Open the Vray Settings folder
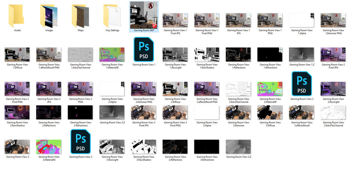The image size is (352, 176). [112, 16]
